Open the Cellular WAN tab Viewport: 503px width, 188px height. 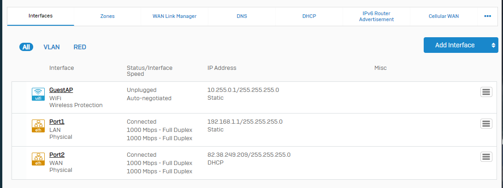click(444, 16)
